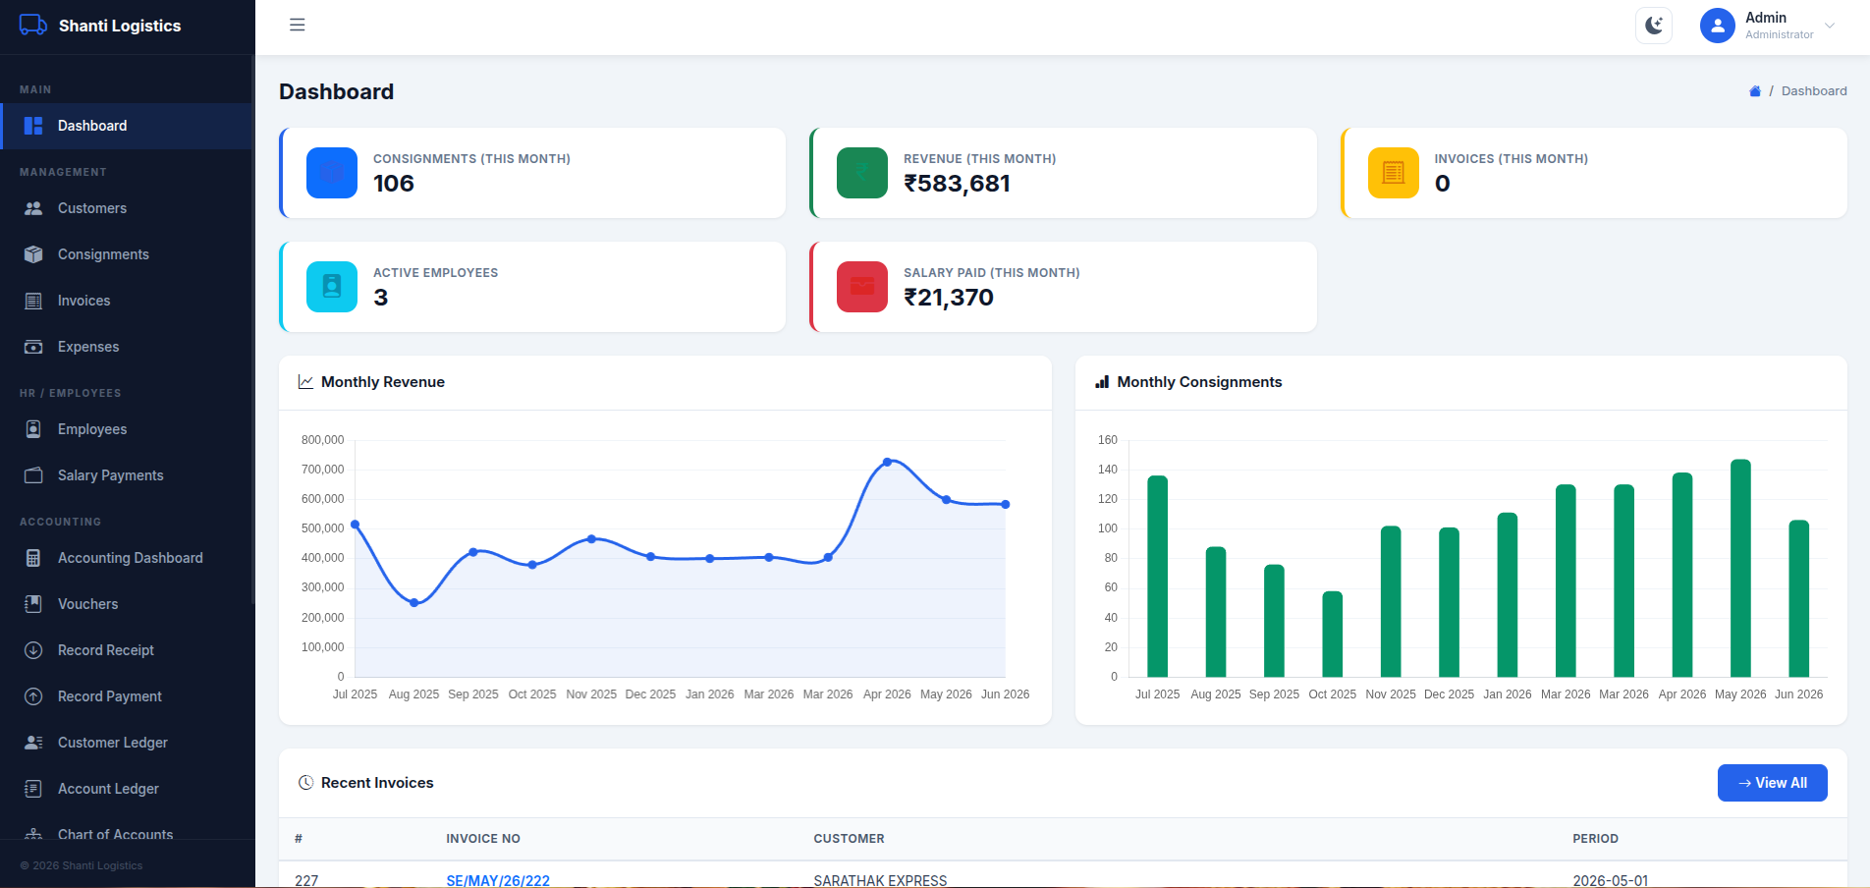Click the Shanti Logistics truck logo
Image resolution: width=1870 pixels, height=888 pixels.
(33, 26)
